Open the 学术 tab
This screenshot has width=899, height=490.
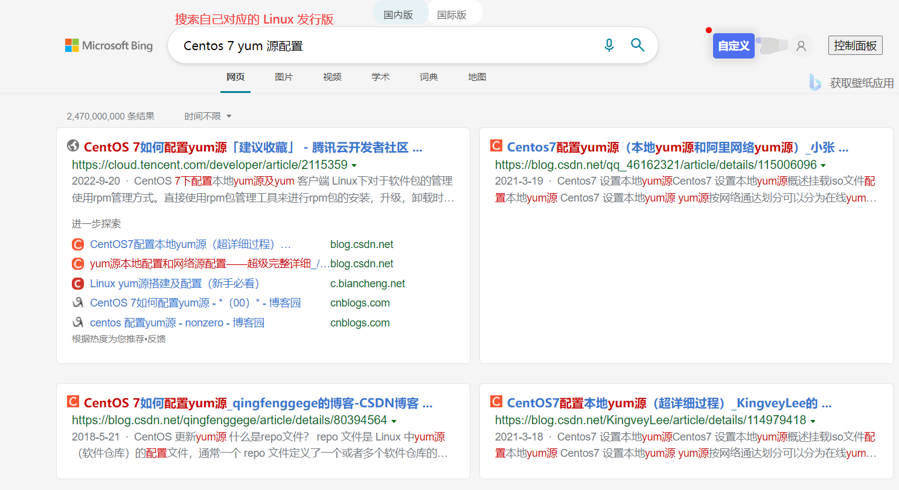[380, 77]
